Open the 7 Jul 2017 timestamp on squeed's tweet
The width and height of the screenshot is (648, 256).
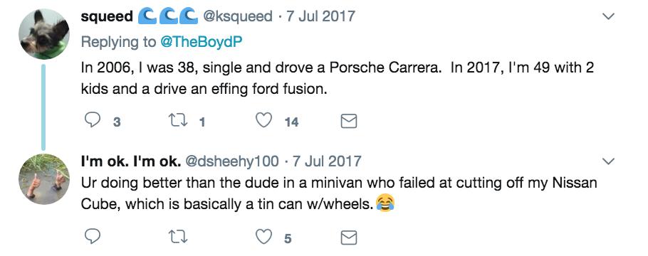pos(320,16)
